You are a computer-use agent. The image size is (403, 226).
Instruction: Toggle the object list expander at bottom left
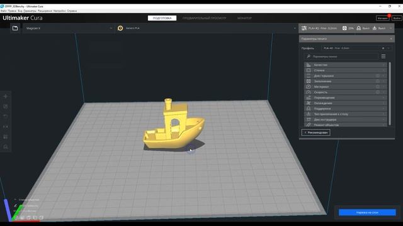point(15,200)
